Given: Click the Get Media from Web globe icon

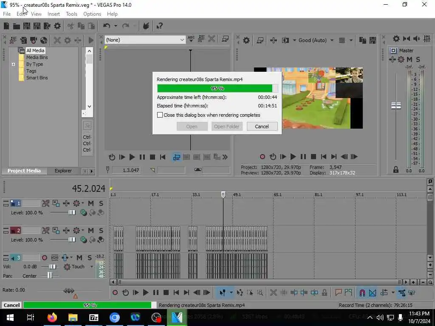Looking at the screenshot, I should click(44, 40).
